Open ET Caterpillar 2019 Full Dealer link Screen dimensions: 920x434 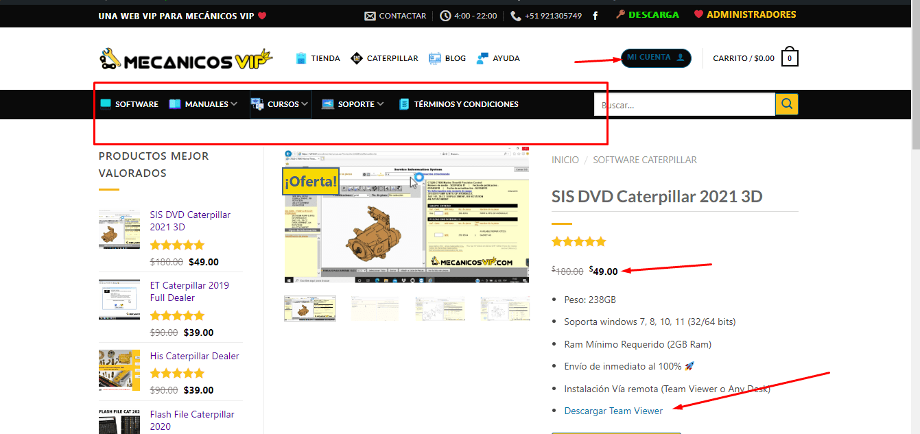[x=189, y=291]
